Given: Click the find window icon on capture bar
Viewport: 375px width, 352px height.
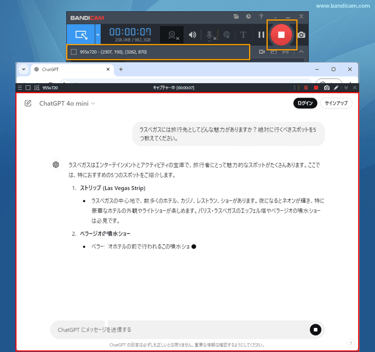Looking at the screenshot, I should [x=36, y=88].
